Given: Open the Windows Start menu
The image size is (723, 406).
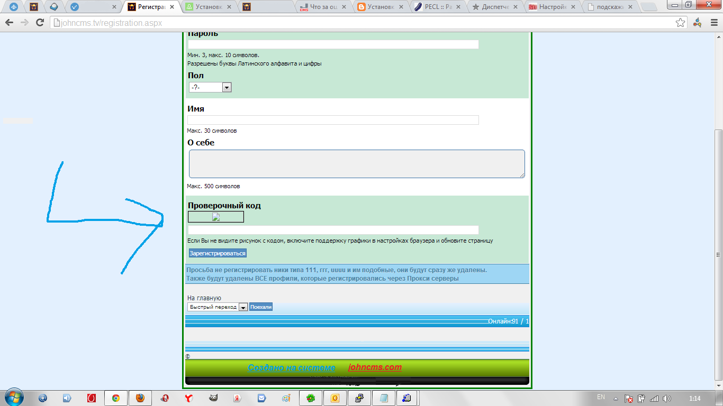Looking at the screenshot, I should click(x=13, y=398).
